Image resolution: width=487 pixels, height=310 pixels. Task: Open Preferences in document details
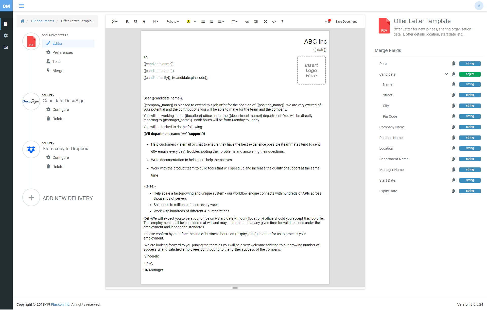click(62, 53)
